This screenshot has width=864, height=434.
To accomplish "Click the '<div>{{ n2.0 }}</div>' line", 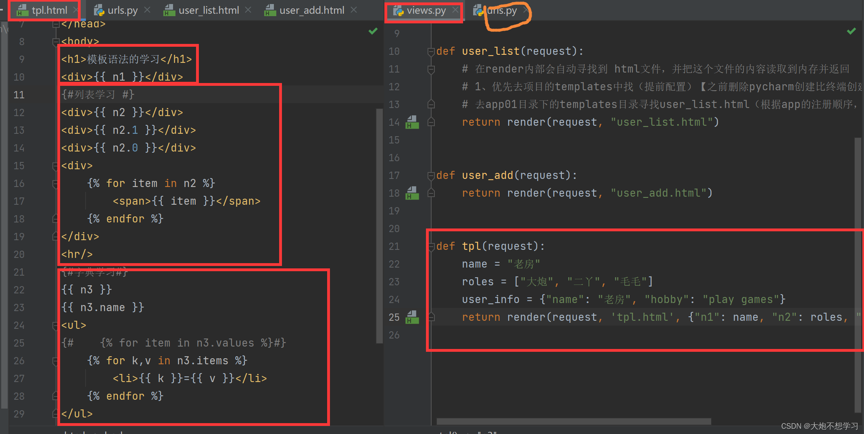I will pos(129,148).
